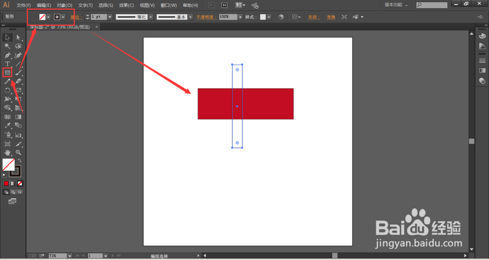Viewport: 489px width, 260px height.
Task: Select the Rectangle tool
Action: coord(7,73)
